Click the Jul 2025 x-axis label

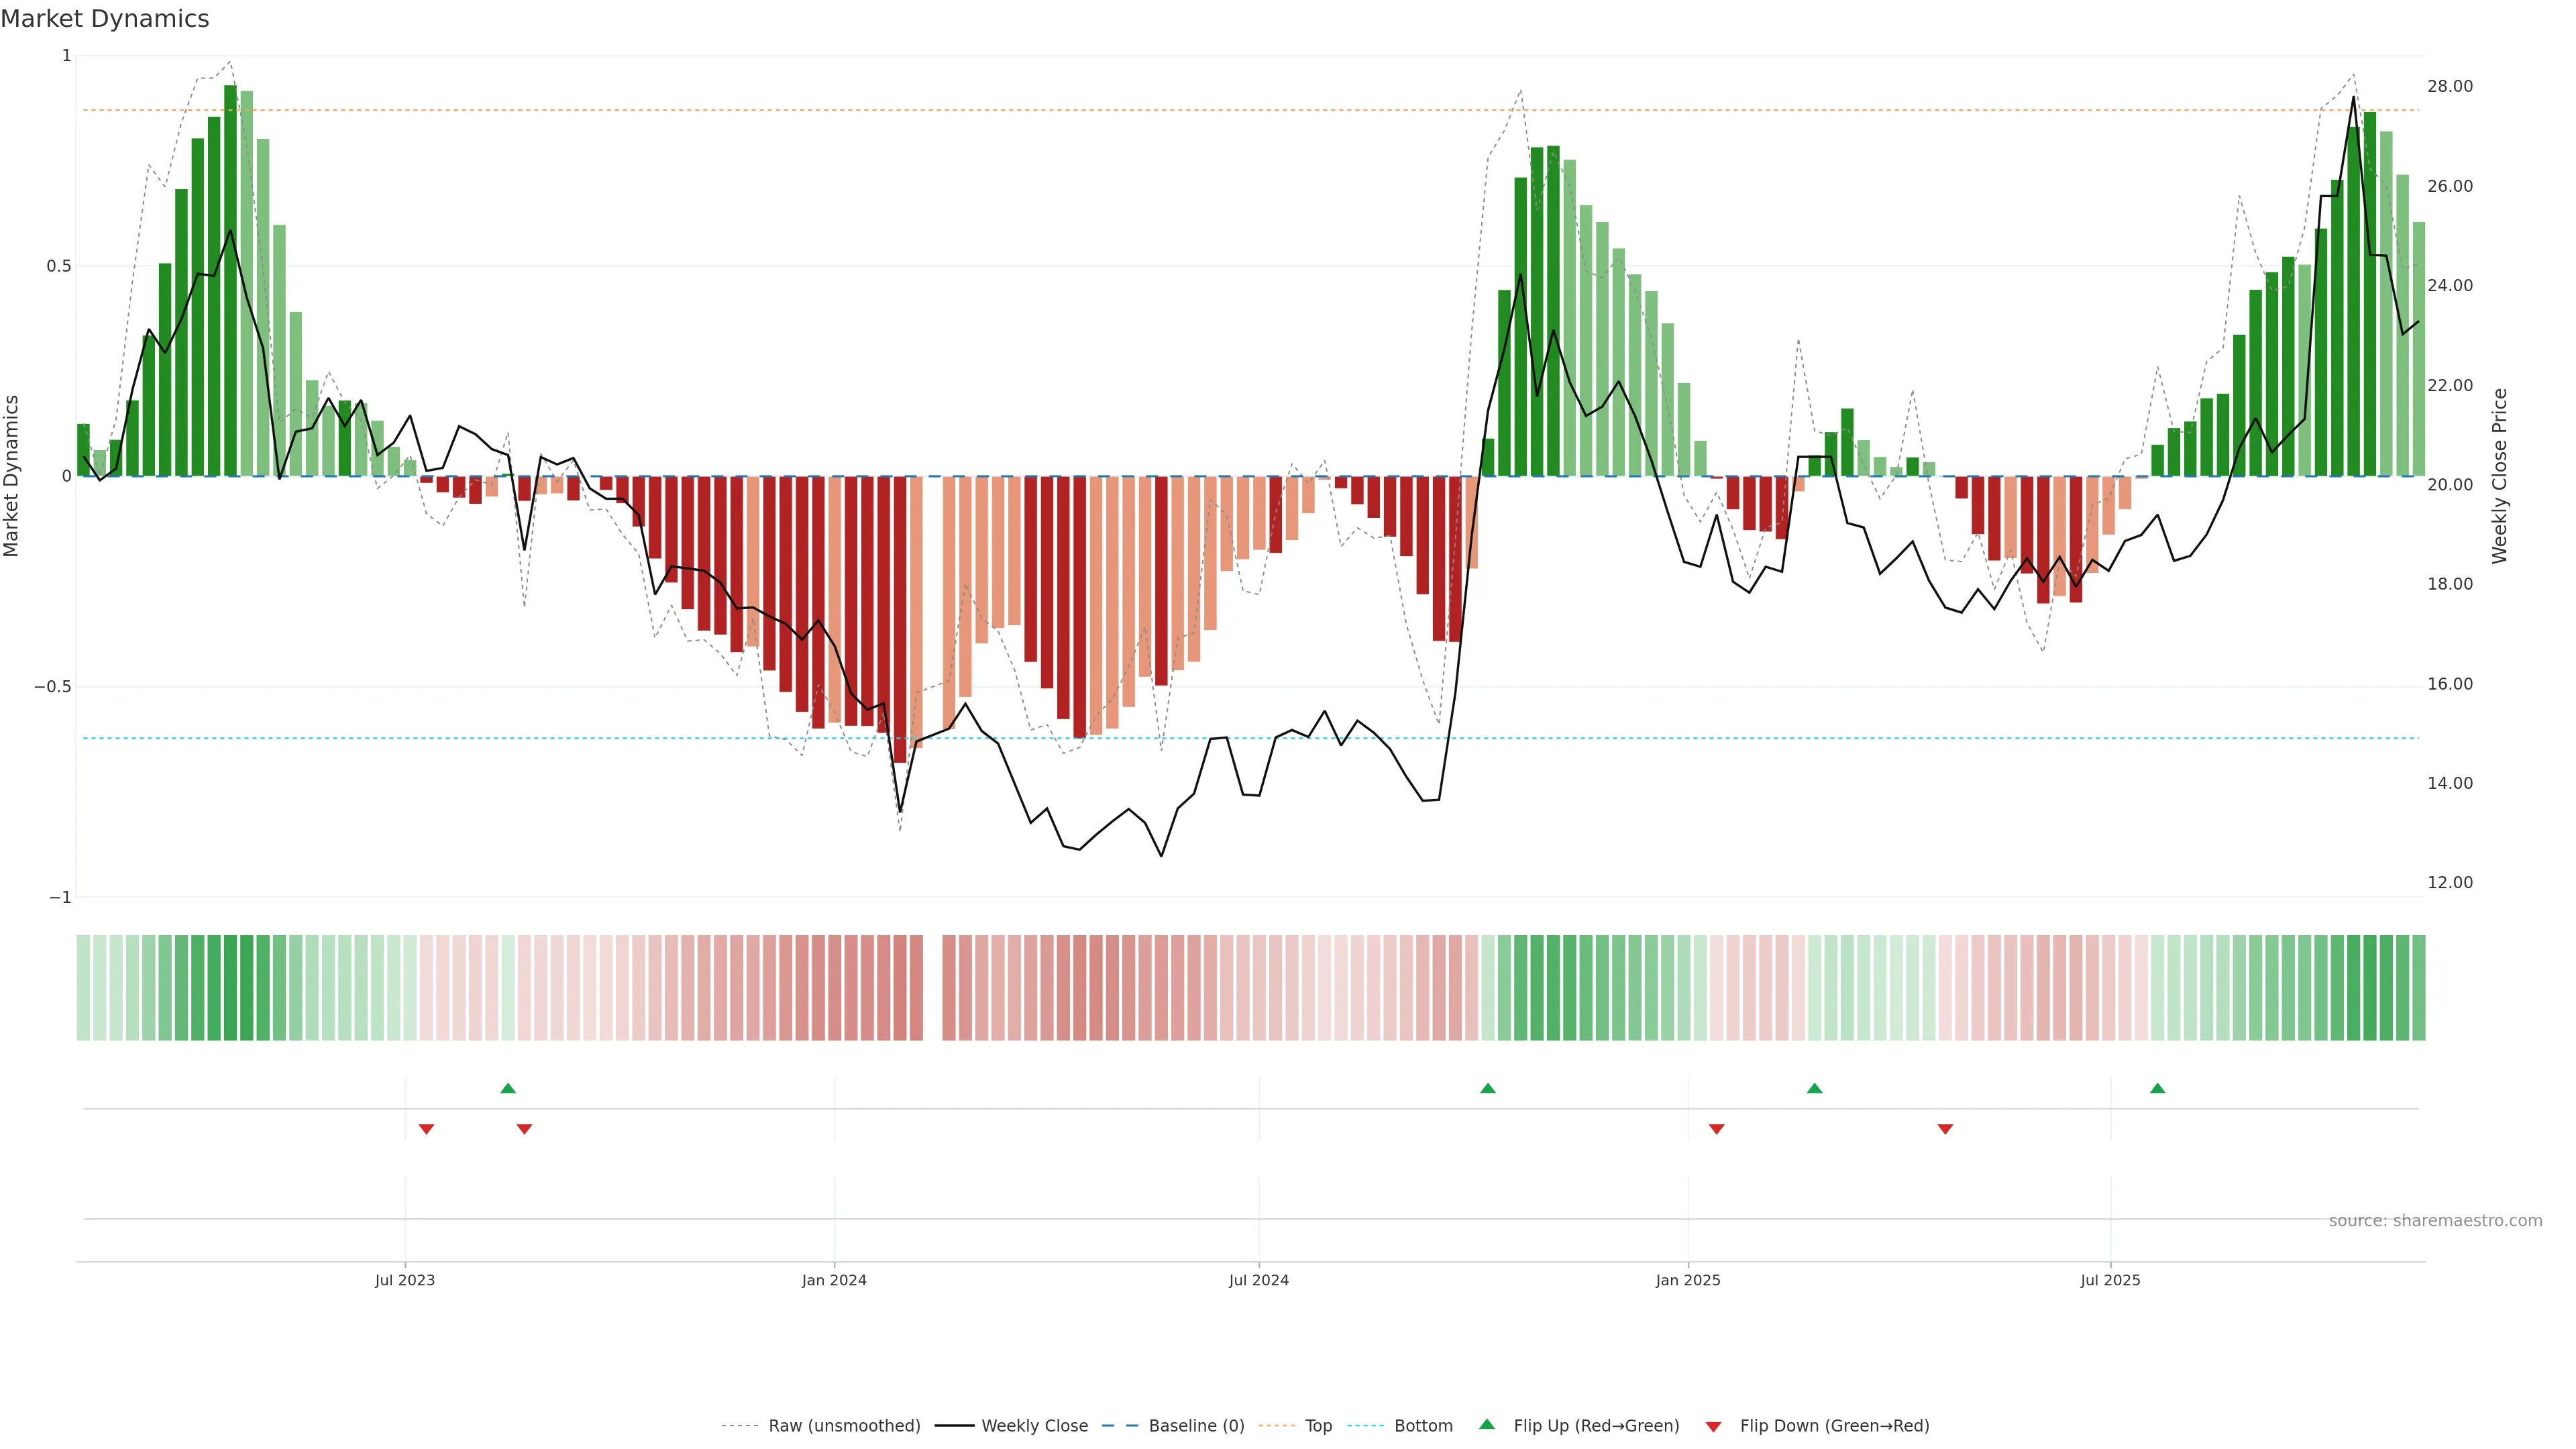2110,1281
